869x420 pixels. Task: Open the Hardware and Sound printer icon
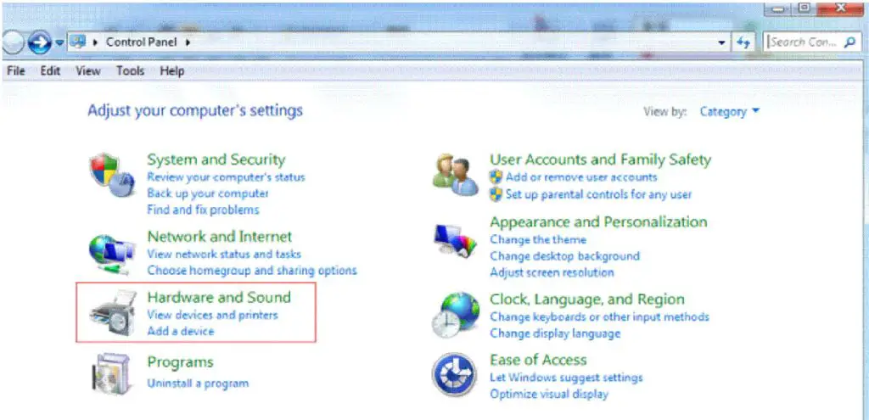[x=113, y=313]
